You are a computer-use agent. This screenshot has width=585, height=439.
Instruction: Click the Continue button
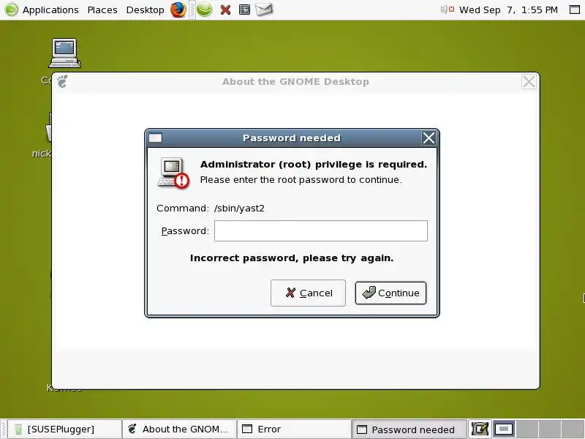tap(390, 293)
